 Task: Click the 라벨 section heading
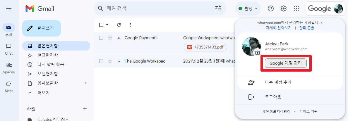click(x=31, y=109)
